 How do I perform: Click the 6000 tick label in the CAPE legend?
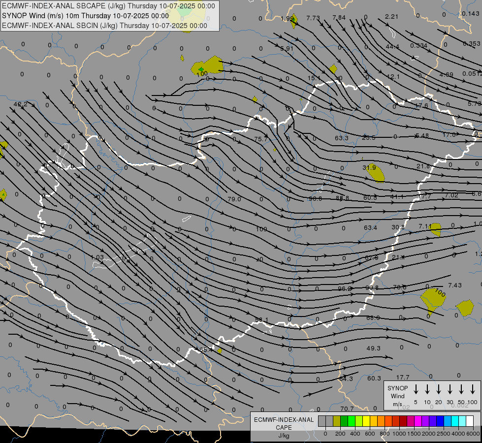pos(473,434)
